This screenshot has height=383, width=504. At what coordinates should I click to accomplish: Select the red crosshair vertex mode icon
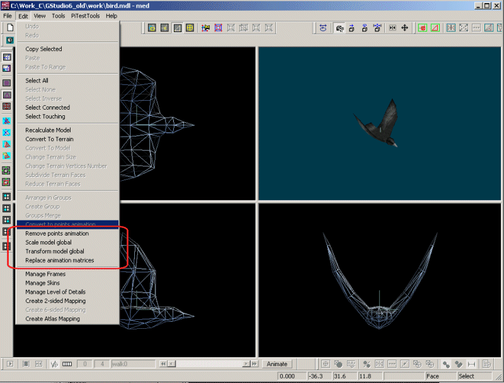7,106
